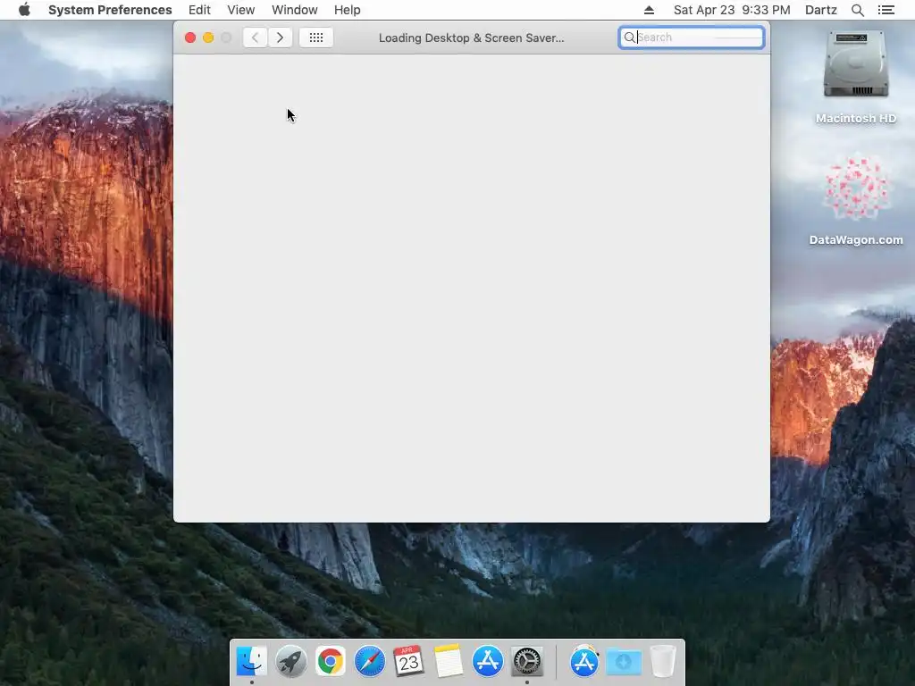This screenshot has height=686, width=915.
Task: Open the Edit menu
Action: pyautogui.click(x=199, y=10)
